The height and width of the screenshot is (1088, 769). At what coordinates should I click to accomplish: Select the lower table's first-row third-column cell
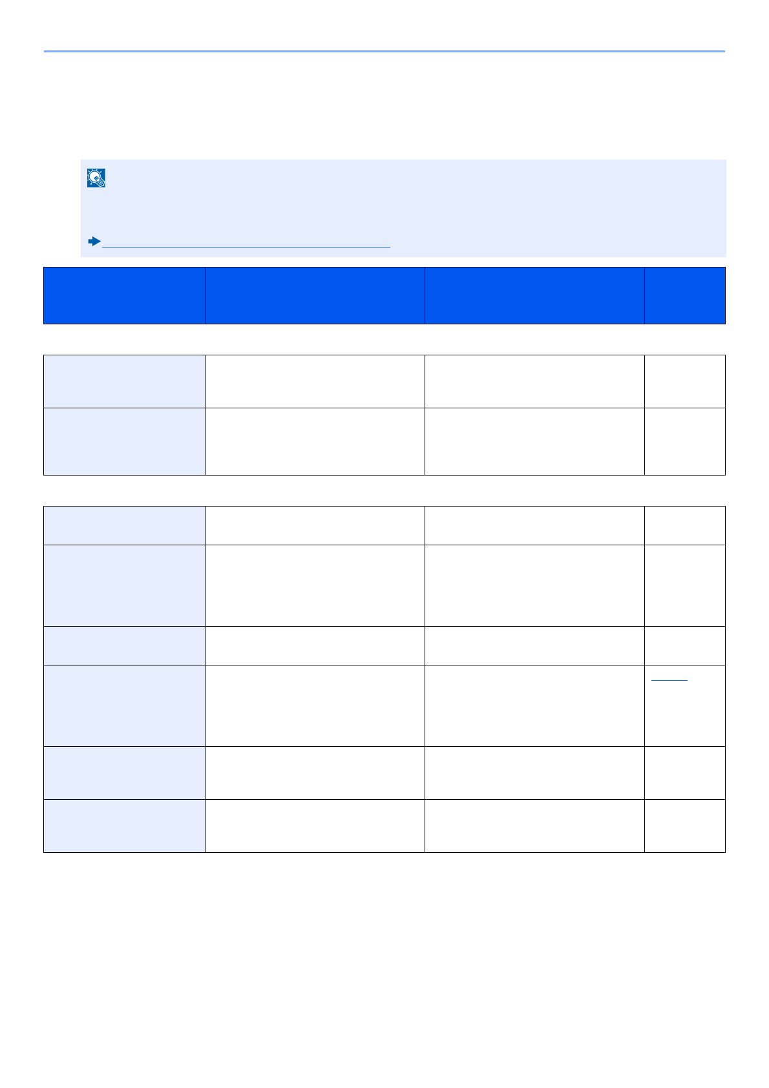[534, 525]
